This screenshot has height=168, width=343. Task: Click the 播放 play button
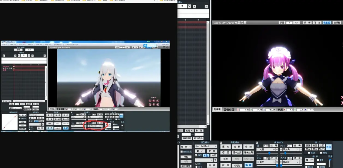coord(309,160)
